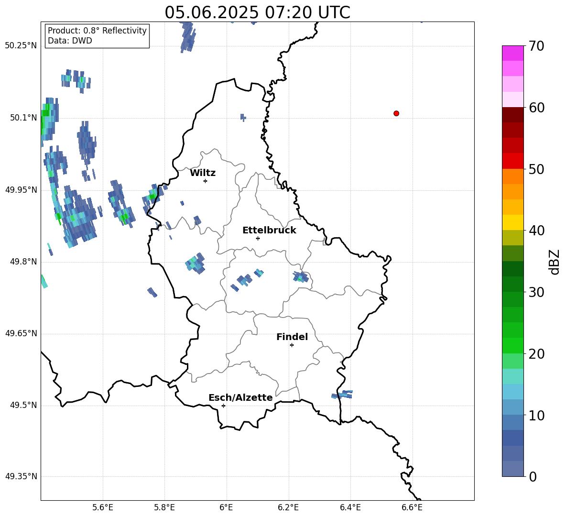The height and width of the screenshot is (517, 566).
Task: Click the red radar location dot
Action: coord(396,113)
